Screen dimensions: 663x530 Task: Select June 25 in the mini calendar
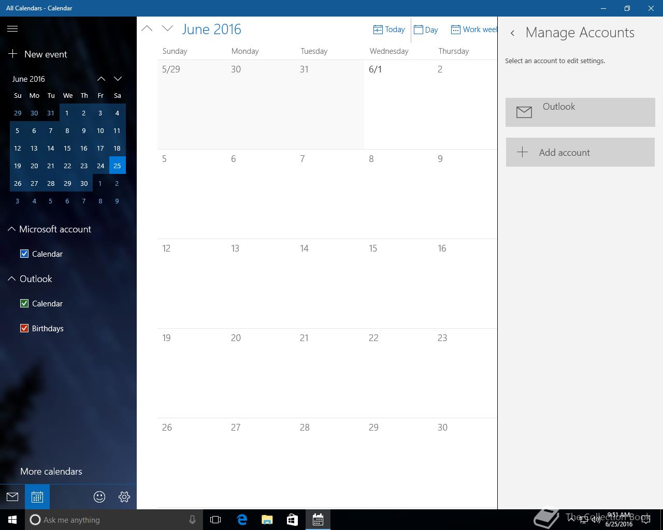117,166
